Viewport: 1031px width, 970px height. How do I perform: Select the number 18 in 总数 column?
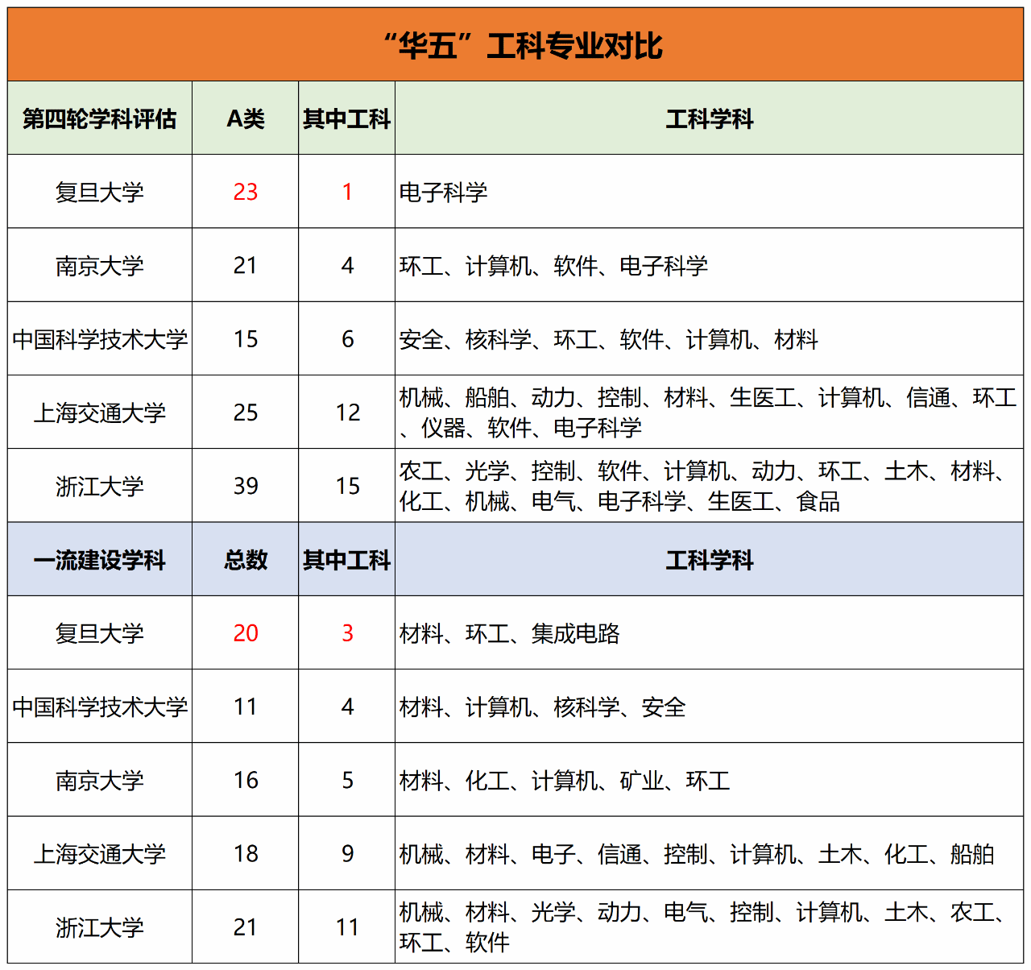[x=246, y=853]
